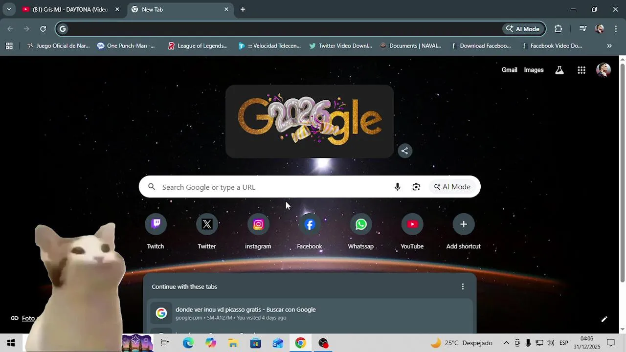Close the New Tab tab
626x352 pixels.
(x=226, y=9)
